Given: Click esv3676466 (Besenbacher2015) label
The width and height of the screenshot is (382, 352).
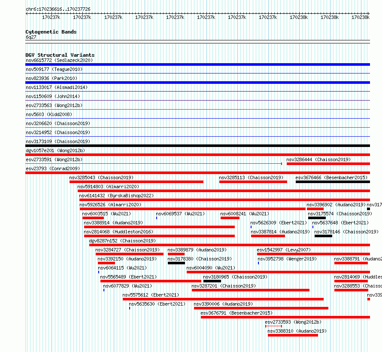Looking at the screenshot, I should coord(332,178).
